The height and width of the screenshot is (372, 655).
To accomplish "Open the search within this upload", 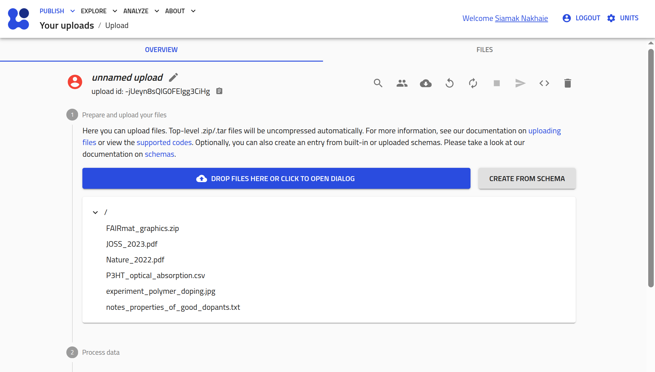I will point(378,83).
